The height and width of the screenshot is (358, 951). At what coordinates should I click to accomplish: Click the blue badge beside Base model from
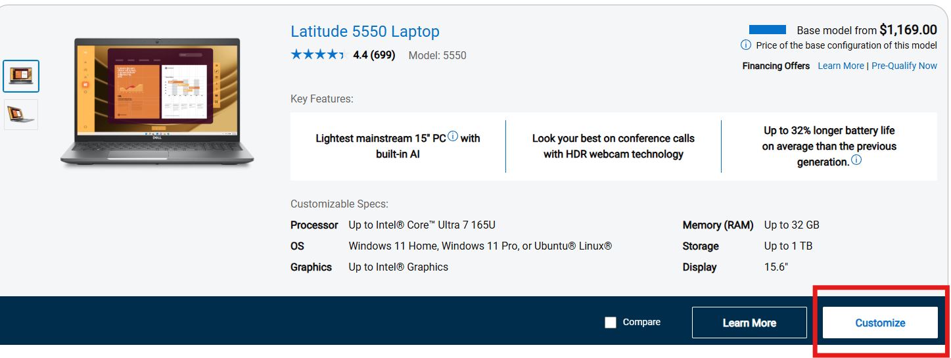(767, 30)
